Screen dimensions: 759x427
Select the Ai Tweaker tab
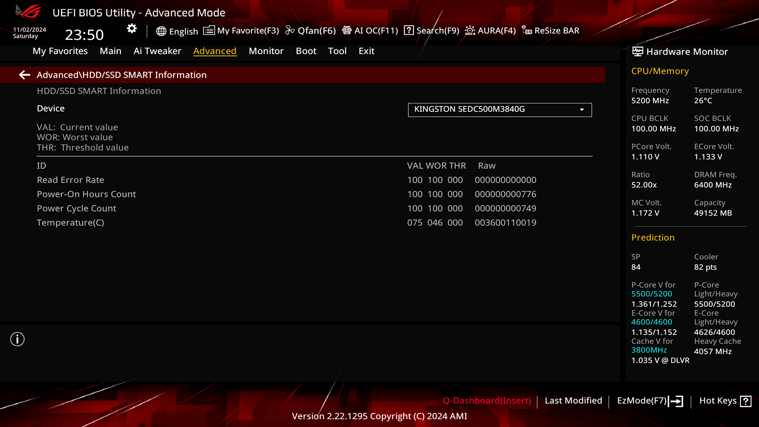157,51
